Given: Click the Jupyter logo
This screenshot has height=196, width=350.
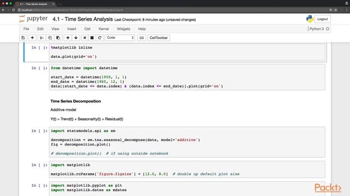Looking at the screenshot, I should [33, 19].
